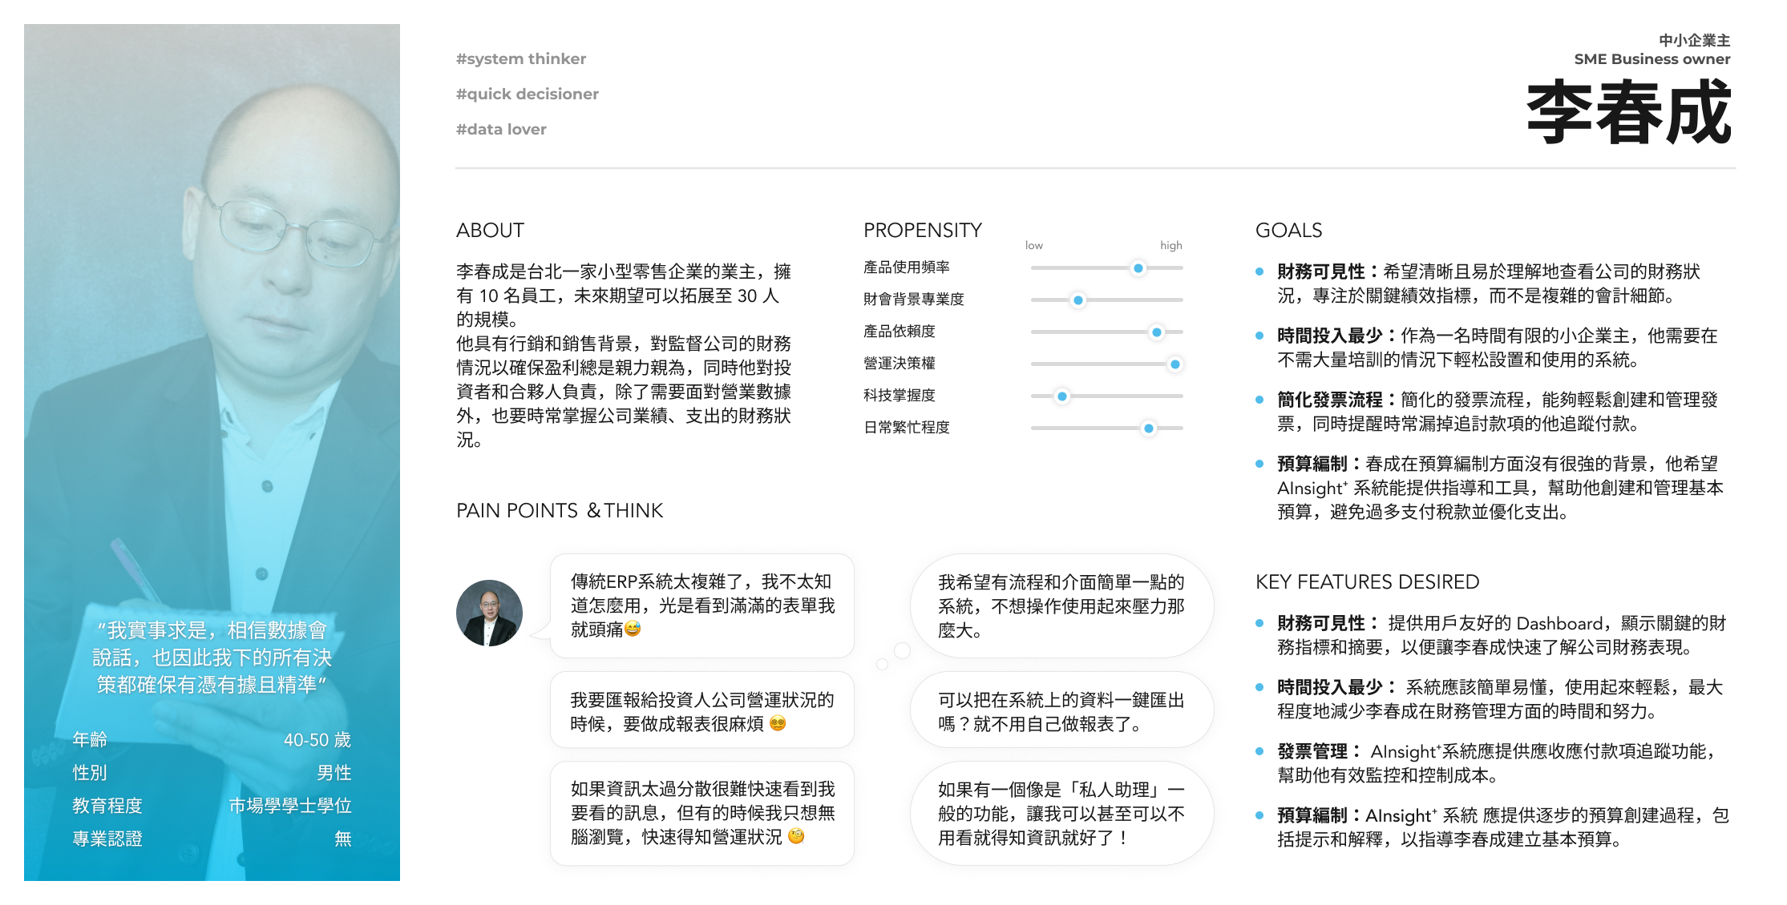Click the bubble mentioning 私人助理
1787x905 pixels.
(1061, 813)
